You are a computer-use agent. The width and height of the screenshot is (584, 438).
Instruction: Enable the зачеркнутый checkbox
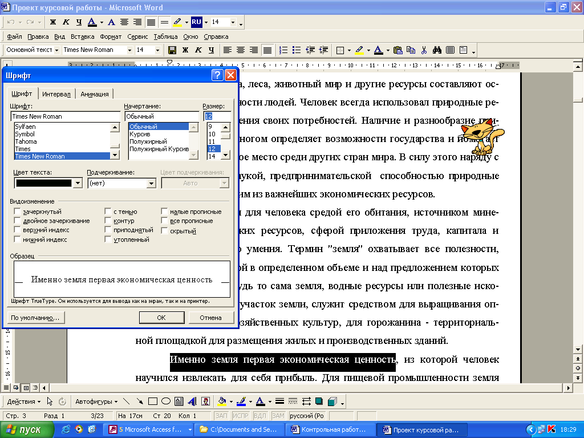pos(17,211)
